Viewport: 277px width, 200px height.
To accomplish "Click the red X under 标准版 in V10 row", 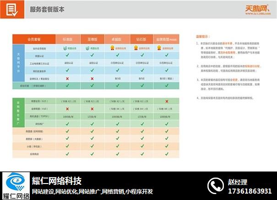I will click(67, 109).
